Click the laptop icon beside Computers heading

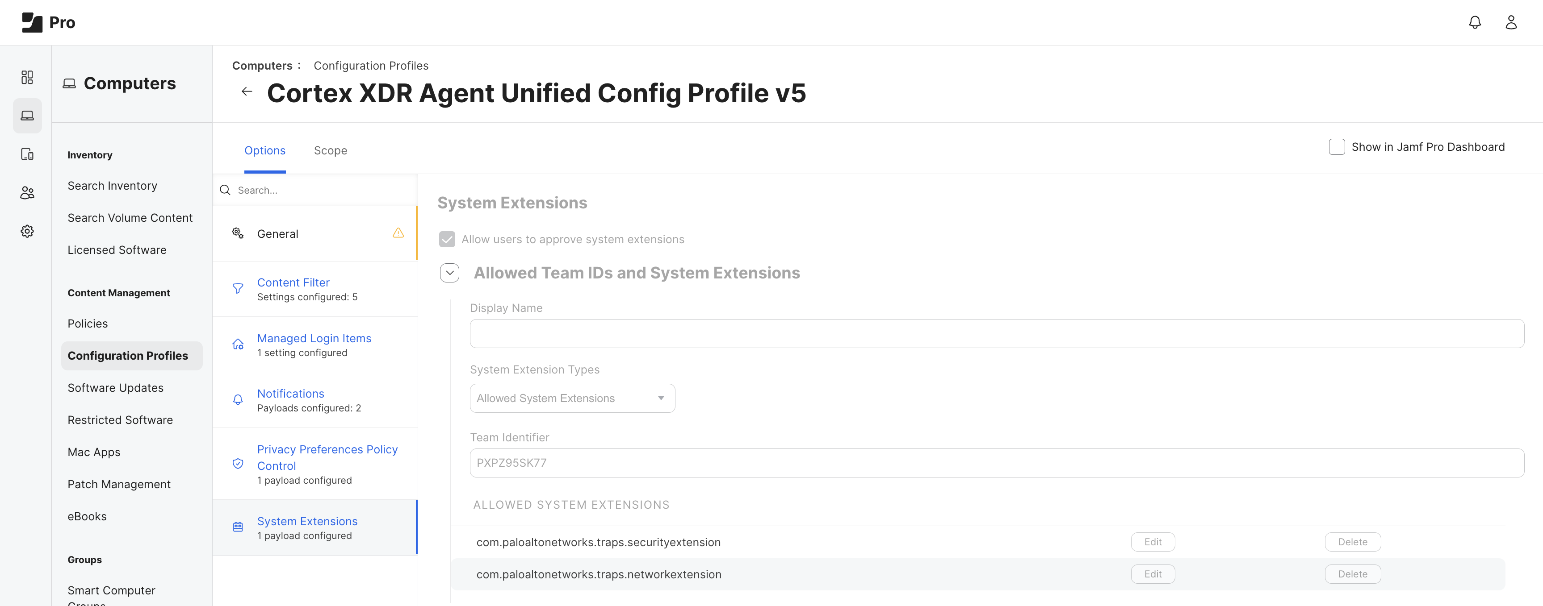[x=70, y=84]
